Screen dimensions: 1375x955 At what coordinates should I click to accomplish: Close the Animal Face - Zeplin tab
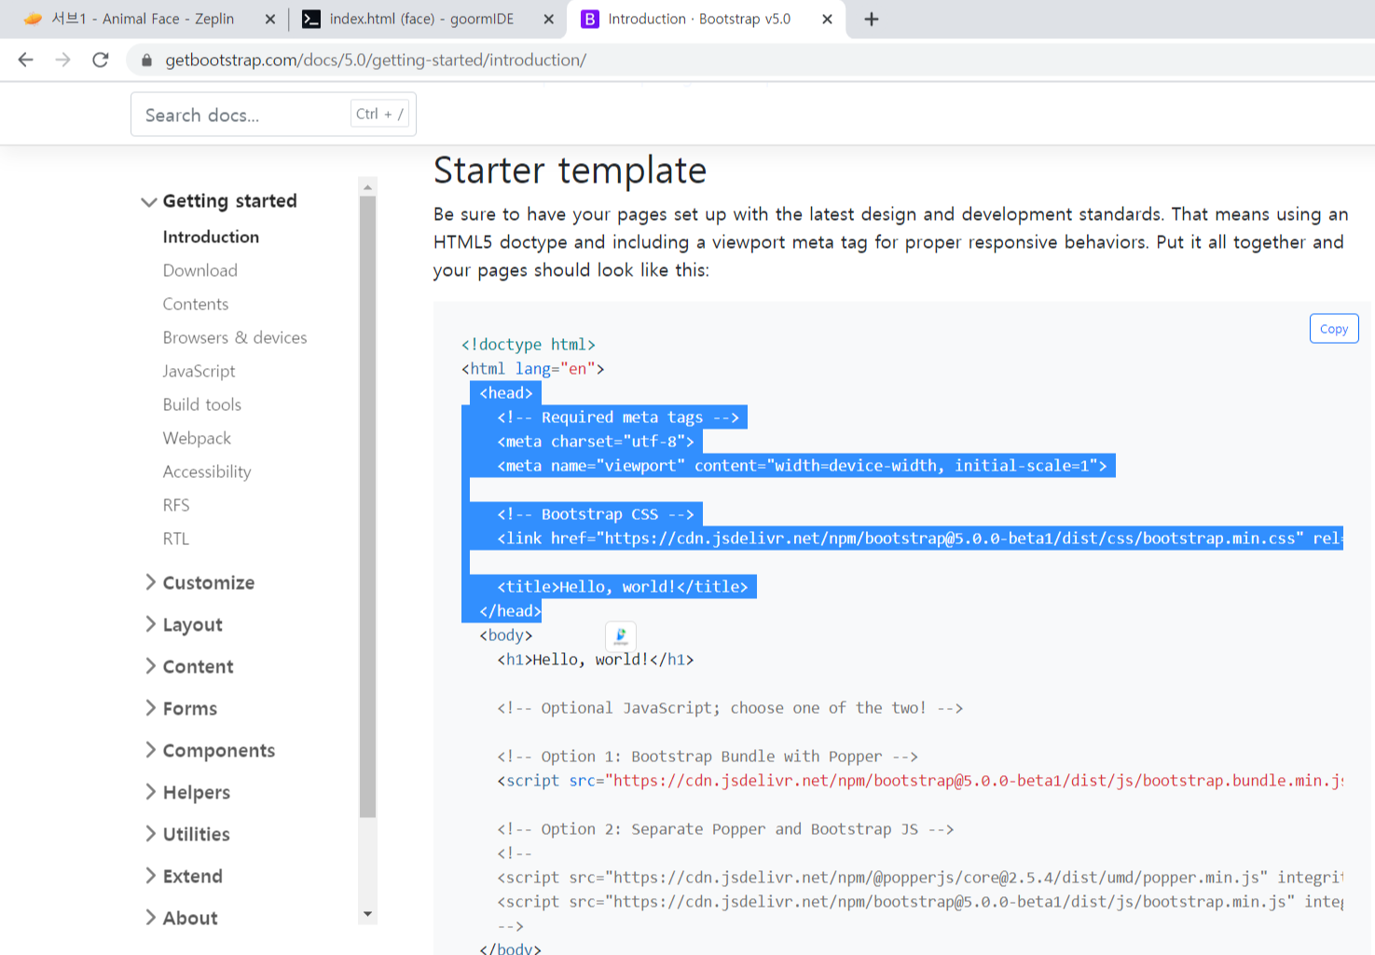tap(270, 19)
